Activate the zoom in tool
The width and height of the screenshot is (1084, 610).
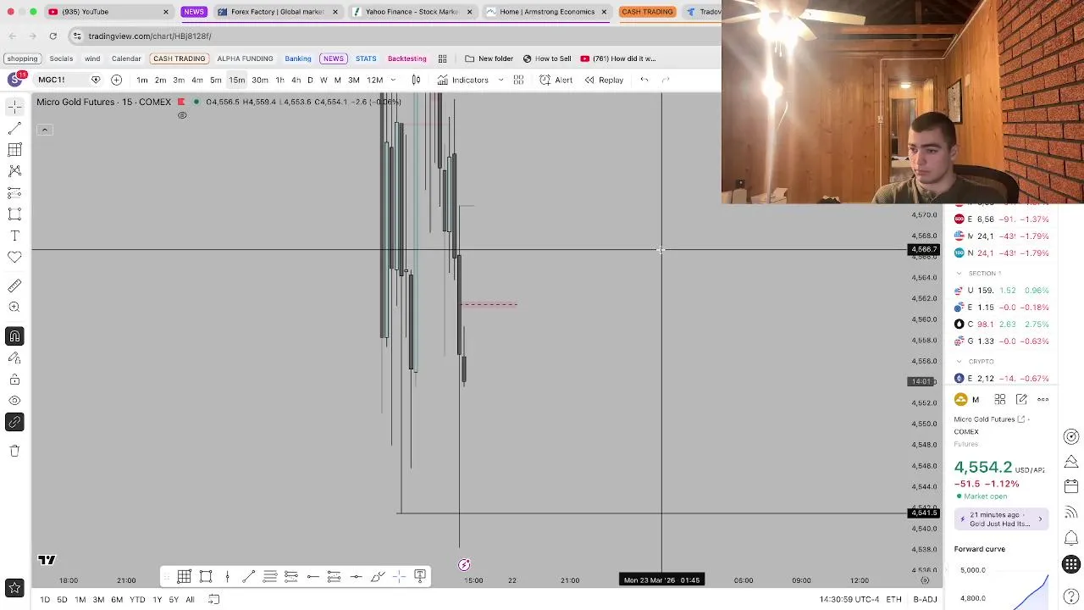click(14, 308)
